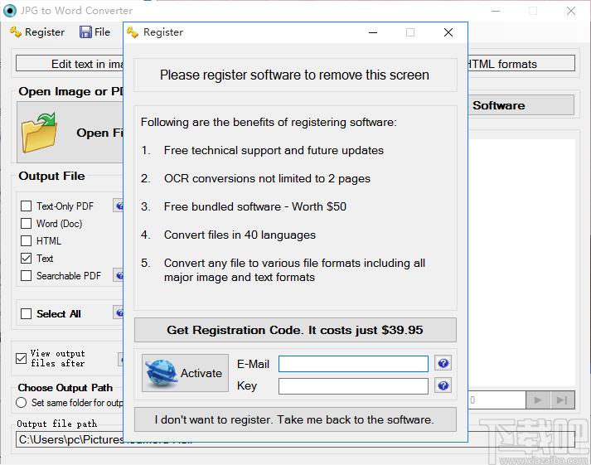The width and height of the screenshot is (591, 465).
Task: Enable Searchable PDF checkbox
Action: click(26, 275)
